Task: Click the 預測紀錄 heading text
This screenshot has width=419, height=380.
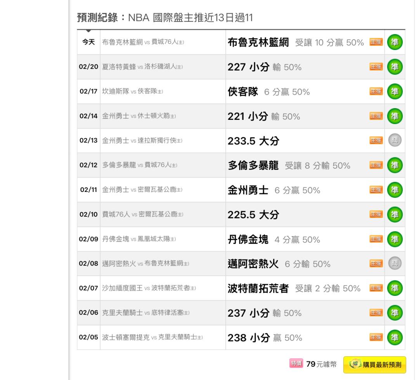Action: [x=97, y=17]
